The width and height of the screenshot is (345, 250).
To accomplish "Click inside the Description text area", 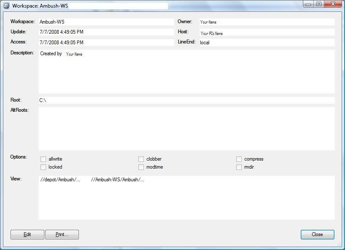I will pos(186,72).
